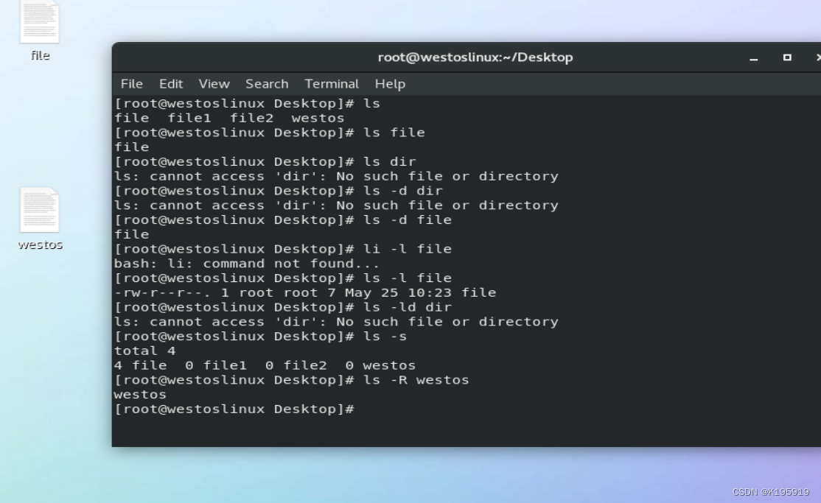This screenshot has width=821, height=503.
Task: Open the Search menu
Action: (x=267, y=84)
